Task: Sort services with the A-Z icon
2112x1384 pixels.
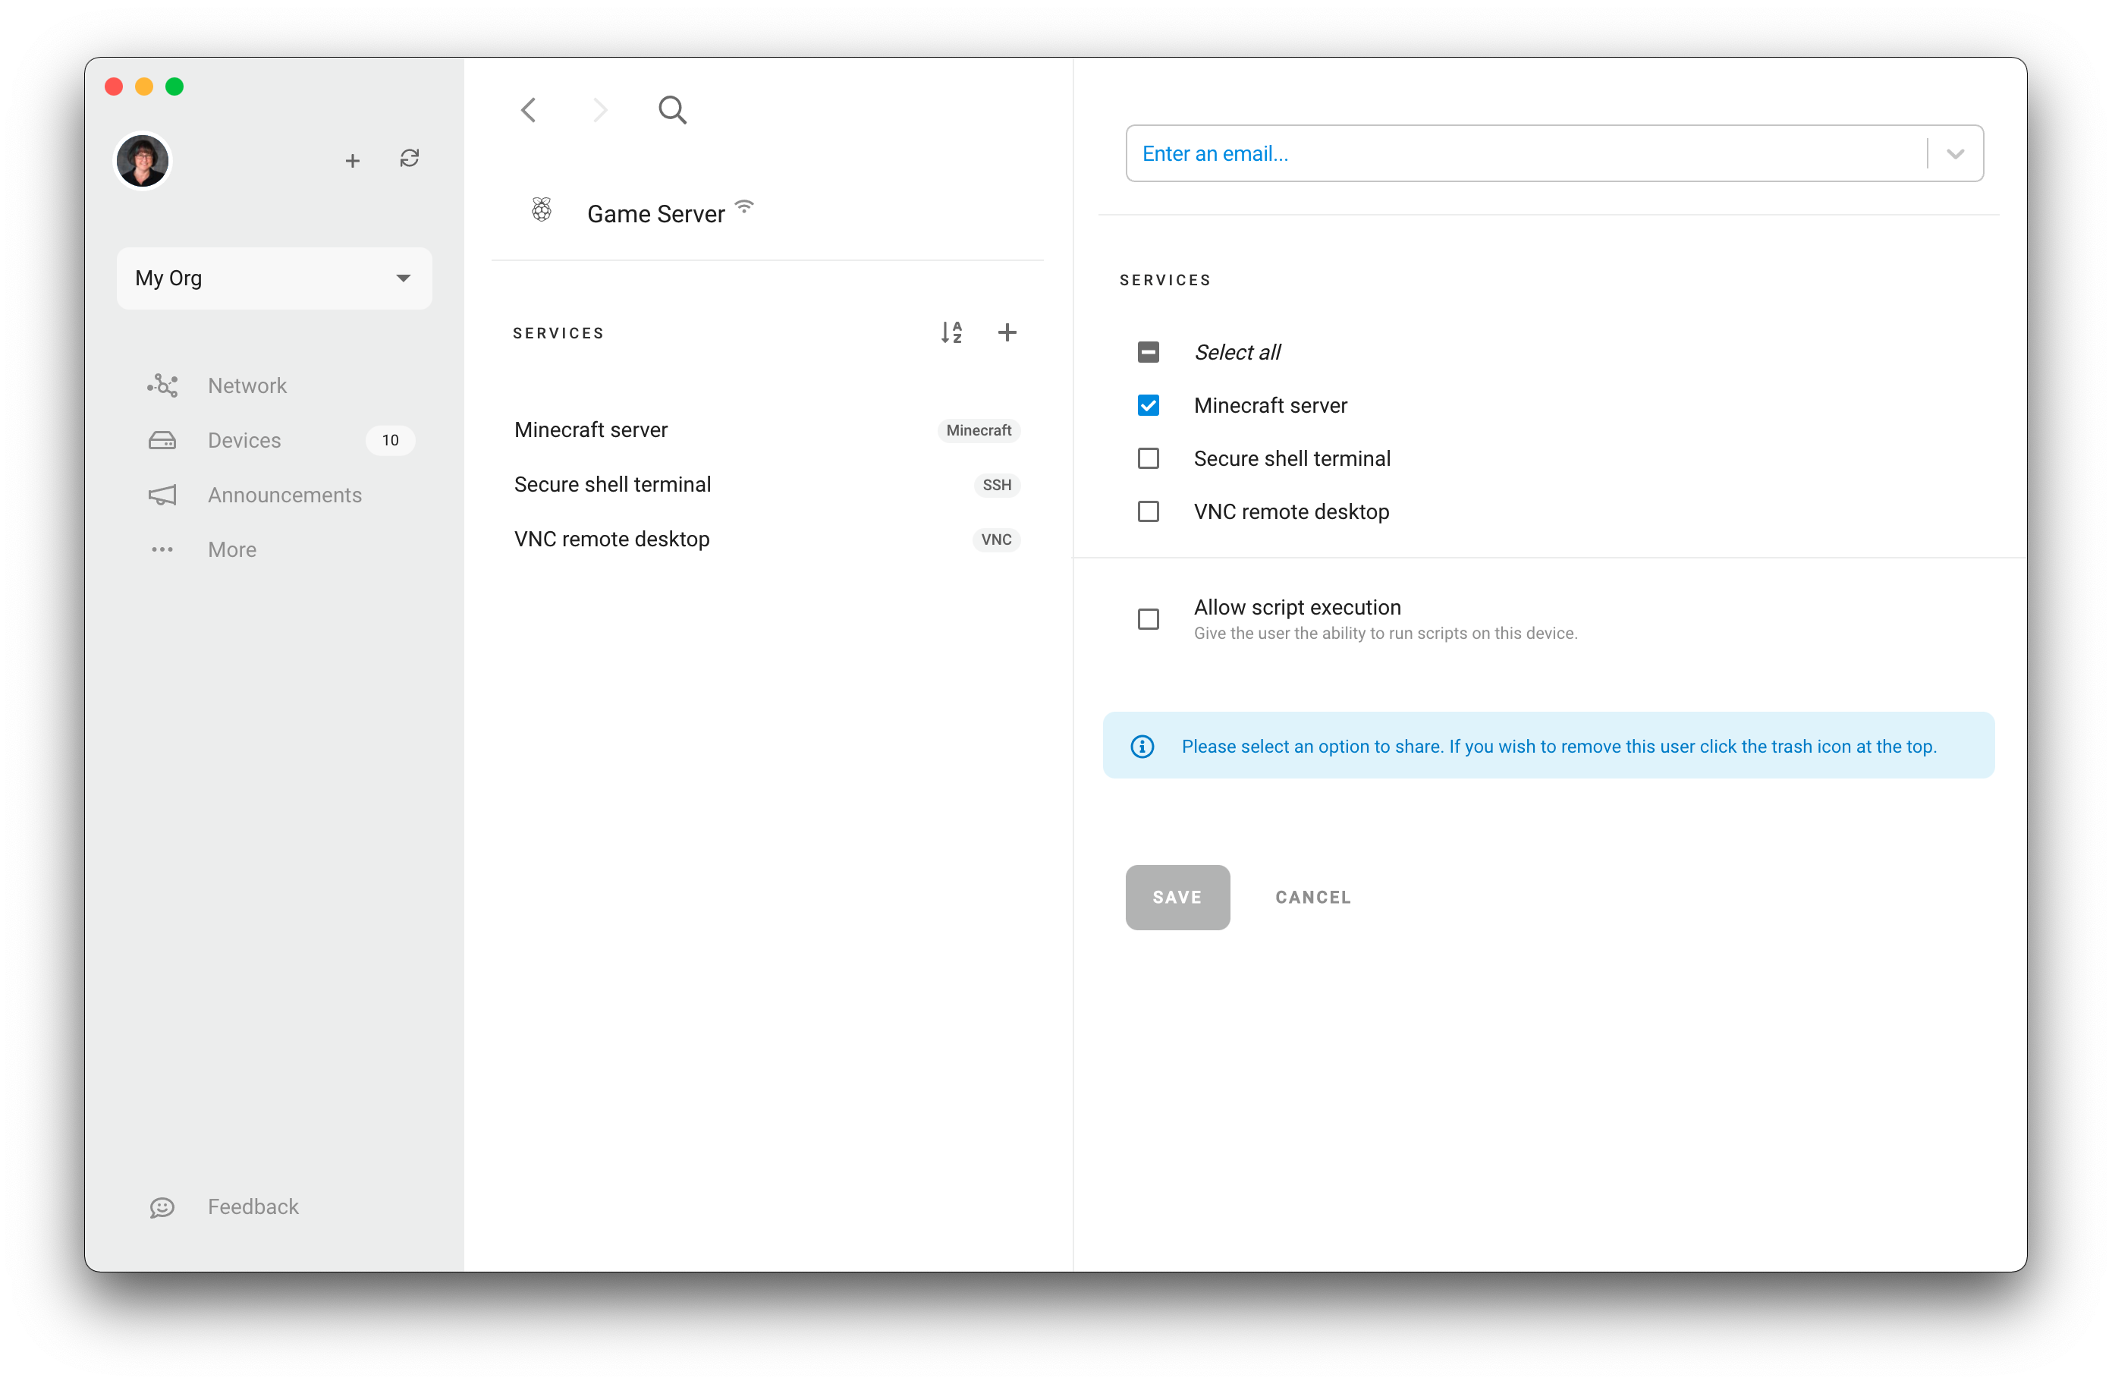Action: click(951, 332)
